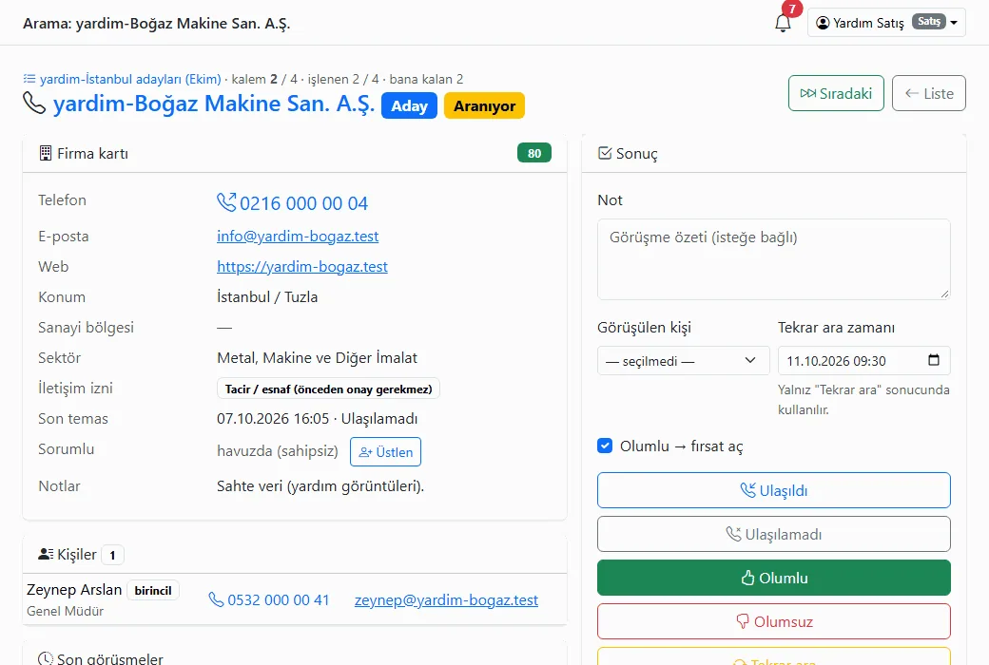The height and width of the screenshot is (665, 989).
Task: Click the Aday status badge
Action: 409,105
